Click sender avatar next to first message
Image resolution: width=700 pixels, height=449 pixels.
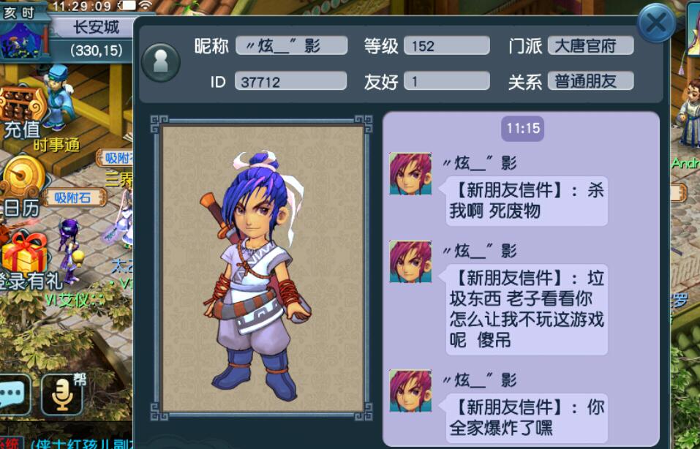[x=410, y=173]
